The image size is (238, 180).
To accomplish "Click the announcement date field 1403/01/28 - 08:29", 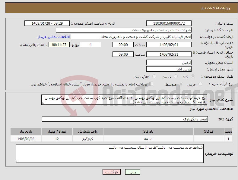I will 47,23.
